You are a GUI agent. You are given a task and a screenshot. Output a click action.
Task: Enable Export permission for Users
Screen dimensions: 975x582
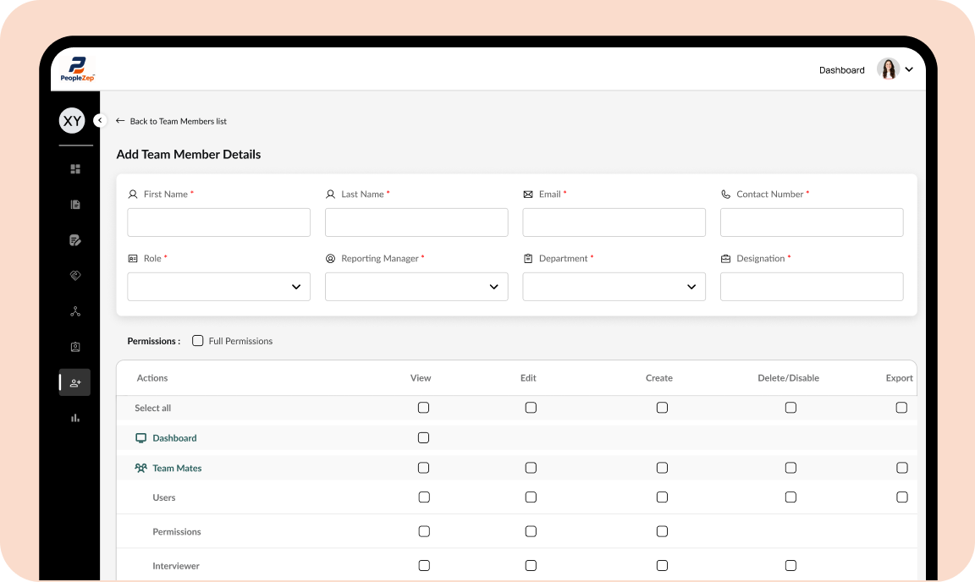pos(901,497)
